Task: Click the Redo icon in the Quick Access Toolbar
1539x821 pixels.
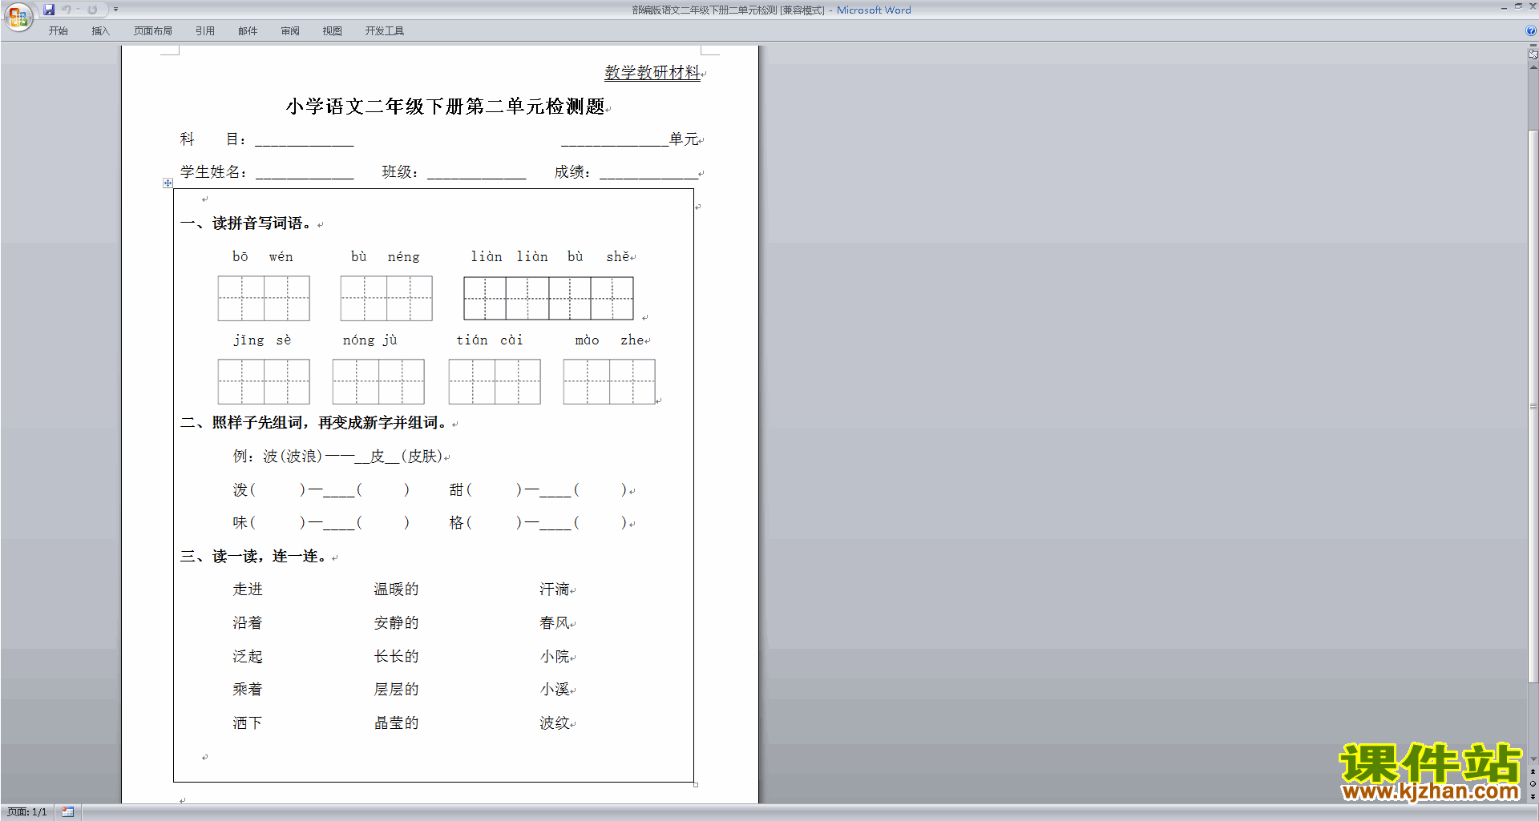Action: click(x=92, y=10)
